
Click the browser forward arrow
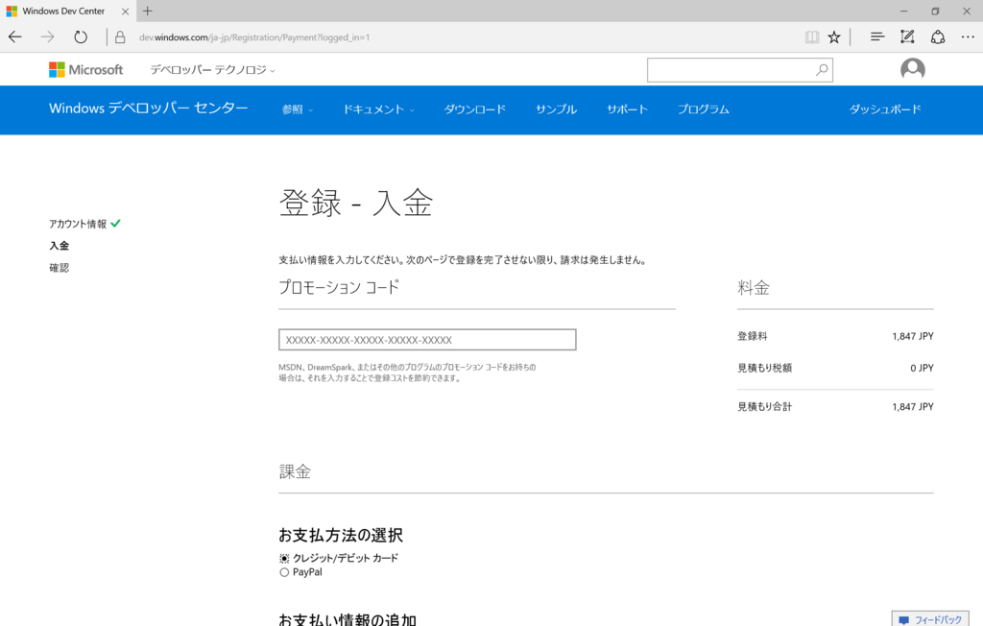[48, 37]
